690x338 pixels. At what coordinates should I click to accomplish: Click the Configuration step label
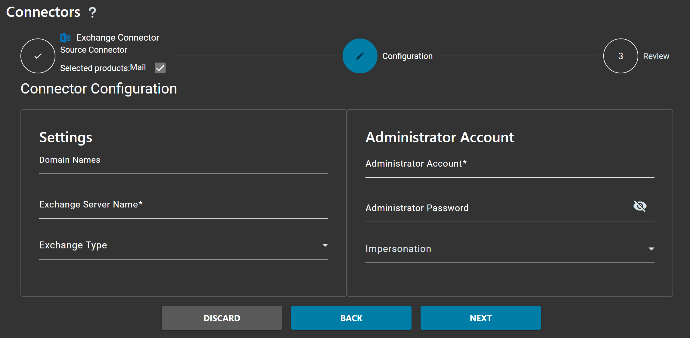407,56
